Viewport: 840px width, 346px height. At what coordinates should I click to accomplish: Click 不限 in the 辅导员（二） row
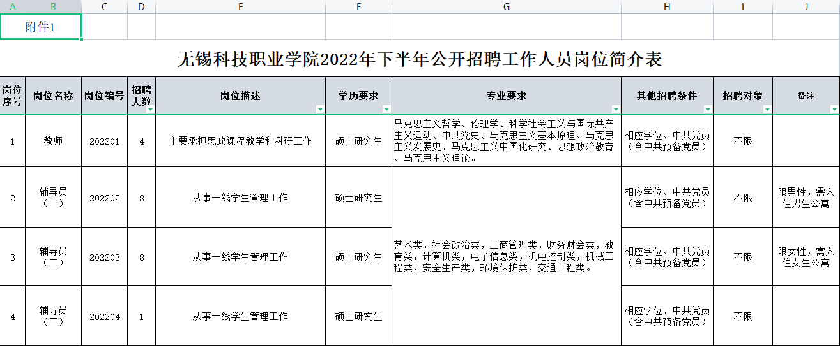[743, 257]
